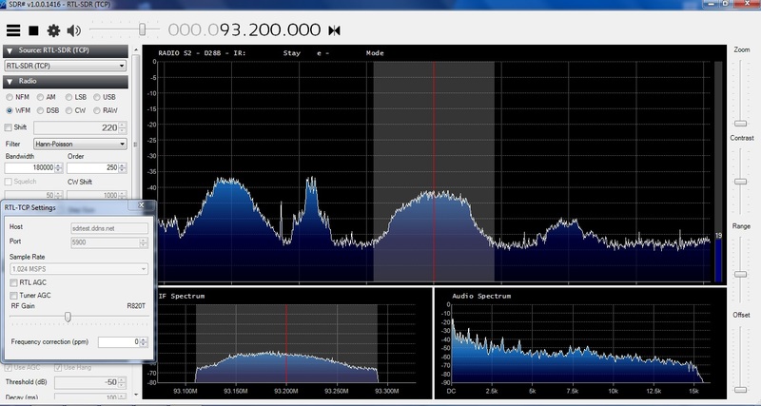761x406 pixels.
Task: Select the AM radio mode
Action: pyautogui.click(x=47, y=97)
